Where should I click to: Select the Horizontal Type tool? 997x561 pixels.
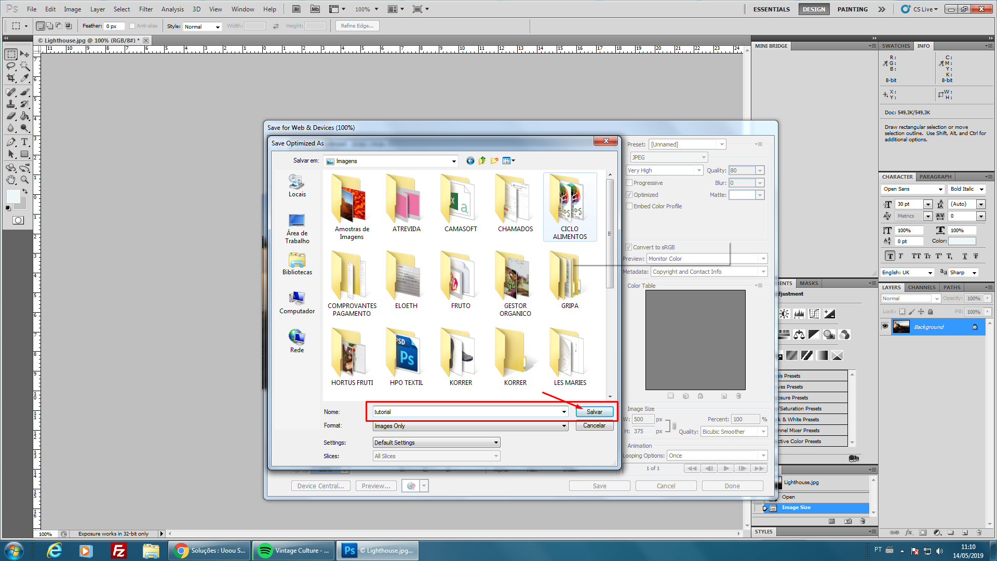tap(24, 142)
